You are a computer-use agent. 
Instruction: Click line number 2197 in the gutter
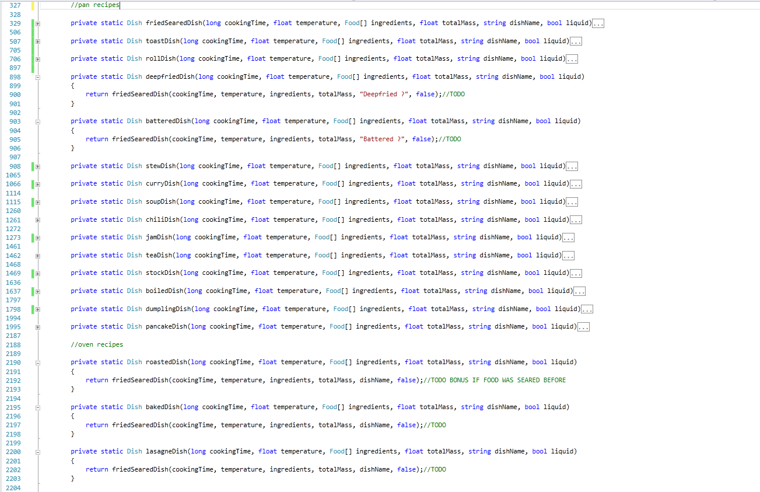coord(13,425)
